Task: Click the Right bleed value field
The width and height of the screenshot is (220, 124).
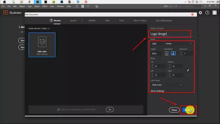Action: (177, 75)
